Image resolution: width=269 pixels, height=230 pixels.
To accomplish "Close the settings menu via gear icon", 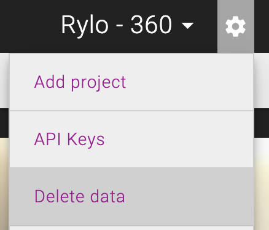I will pos(236,26).
